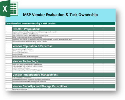
Task: Select the Vendor Back-Ups and Storage Capabilities header
Action: 64,86
